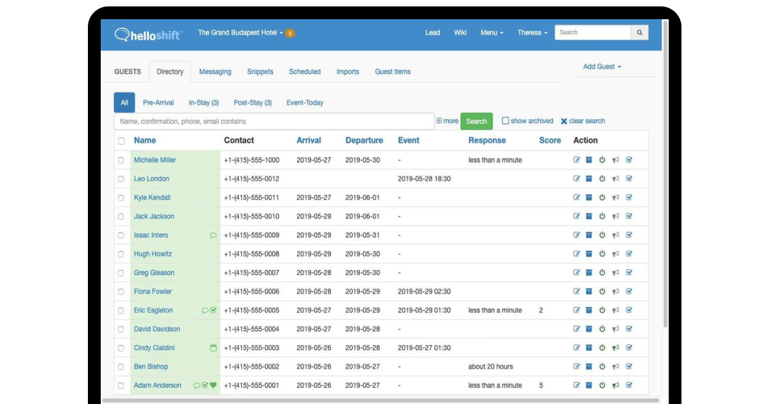Click the magnifier button in top search
The width and height of the screenshot is (770, 404).
coord(639,32)
